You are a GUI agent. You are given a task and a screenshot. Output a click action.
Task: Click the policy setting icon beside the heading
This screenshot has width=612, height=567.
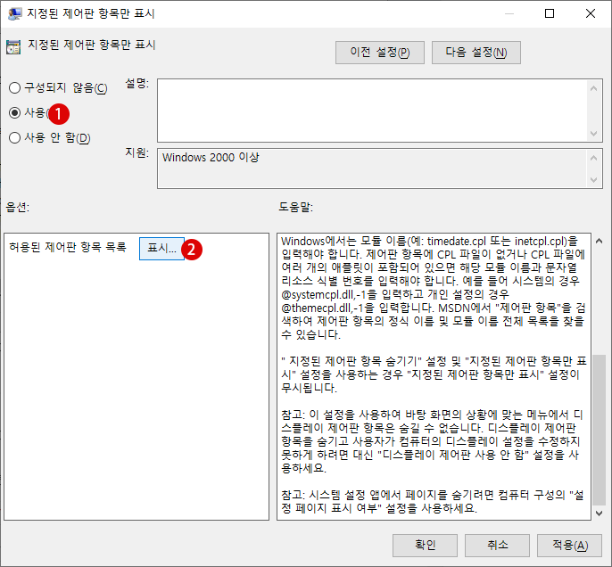(x=13, y=46)
